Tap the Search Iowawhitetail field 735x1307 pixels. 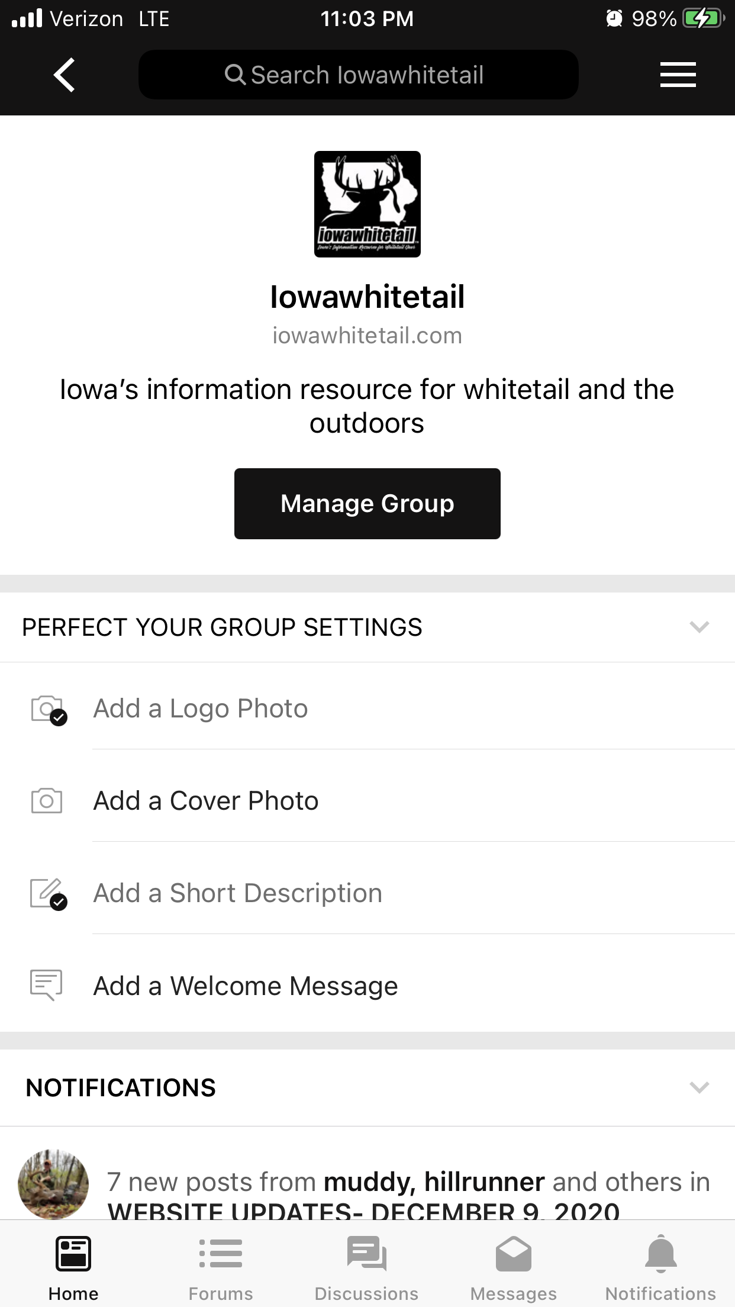359,75
